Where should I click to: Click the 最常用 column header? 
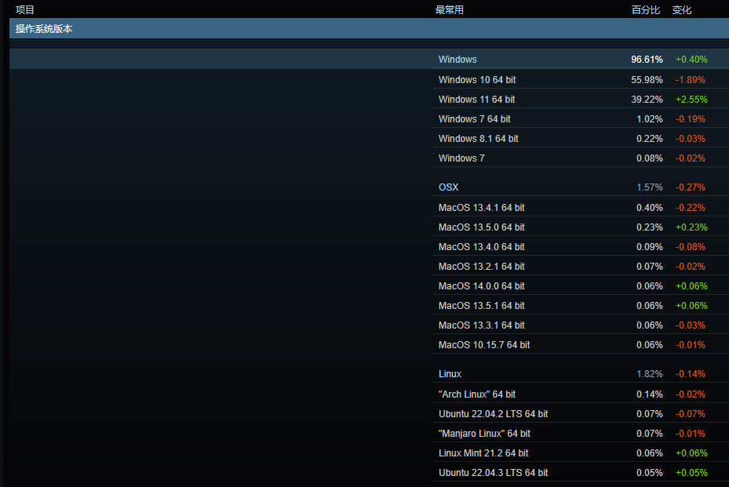point(449,9)
